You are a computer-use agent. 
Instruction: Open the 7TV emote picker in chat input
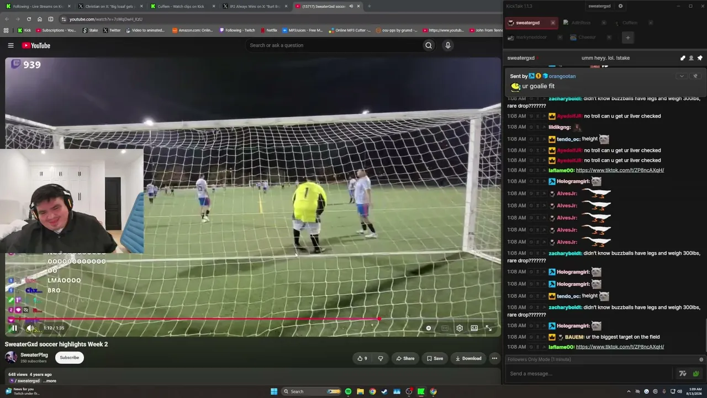[683, 374]
